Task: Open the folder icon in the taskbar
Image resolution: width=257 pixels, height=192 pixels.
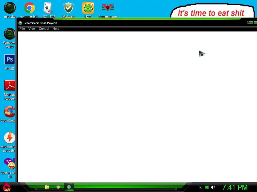Action: click(x=47, y=187)
